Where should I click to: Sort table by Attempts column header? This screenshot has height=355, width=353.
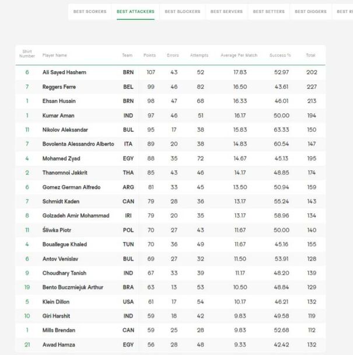pos(199,55)
